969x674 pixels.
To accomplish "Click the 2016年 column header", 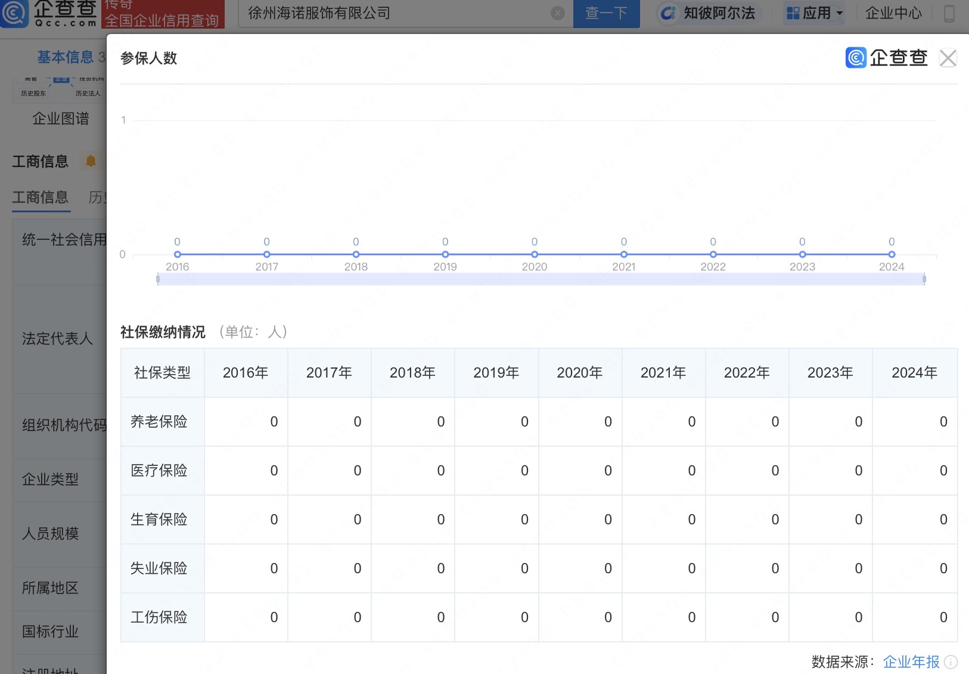I will point(246,373).
